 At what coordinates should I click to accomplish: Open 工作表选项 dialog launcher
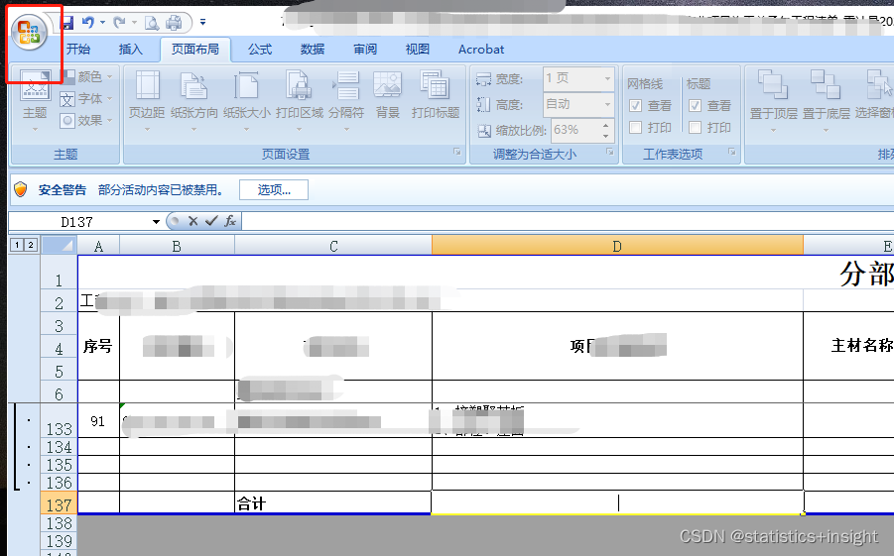732,152
